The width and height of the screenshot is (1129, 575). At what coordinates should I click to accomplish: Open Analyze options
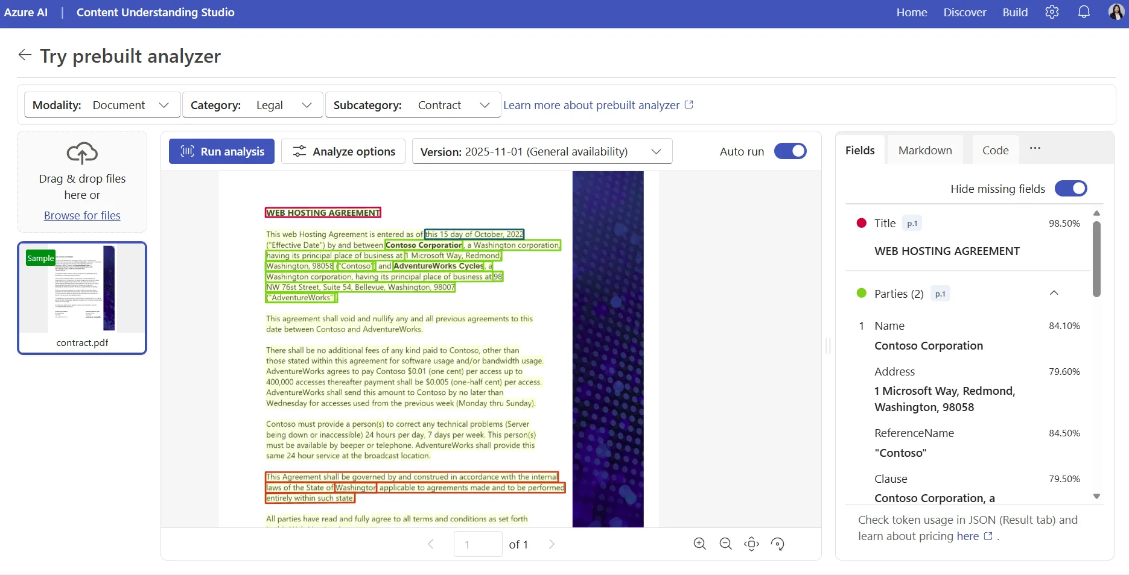[344, 151]
